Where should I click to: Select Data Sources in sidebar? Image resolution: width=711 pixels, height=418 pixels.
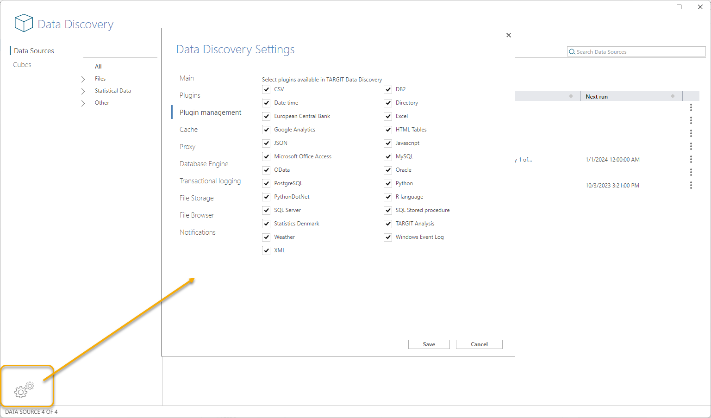coord(34,51)
